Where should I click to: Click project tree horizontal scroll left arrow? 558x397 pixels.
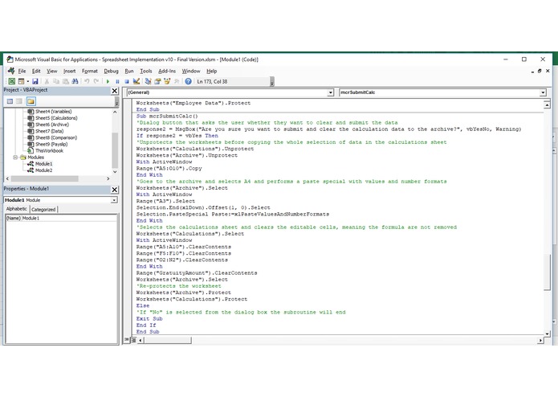tap(7, 178)
